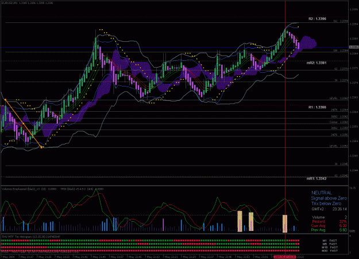Image resolution: width=359 pixels, height=259 pixels.
Task: Click the GMT+2 label
Action: tap(318, 209)
